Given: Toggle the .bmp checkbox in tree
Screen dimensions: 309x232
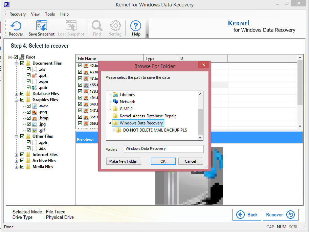Looking at the screenshot, I should 28,118.
